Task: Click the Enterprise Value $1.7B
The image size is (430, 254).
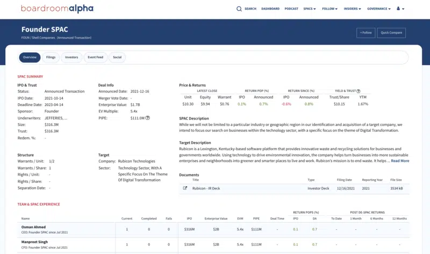Action: [135, 104]
